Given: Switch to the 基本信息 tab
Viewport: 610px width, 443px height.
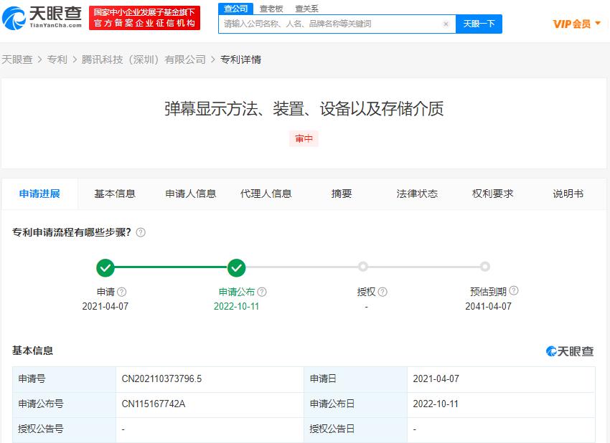Looking at the screenshot, I should (115, 194).
